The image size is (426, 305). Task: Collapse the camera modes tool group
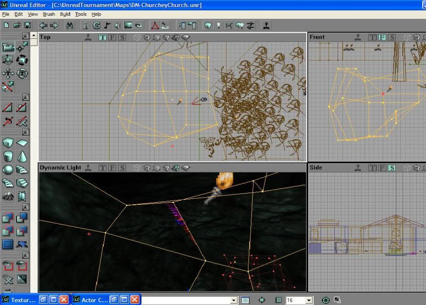click(25, 36)
